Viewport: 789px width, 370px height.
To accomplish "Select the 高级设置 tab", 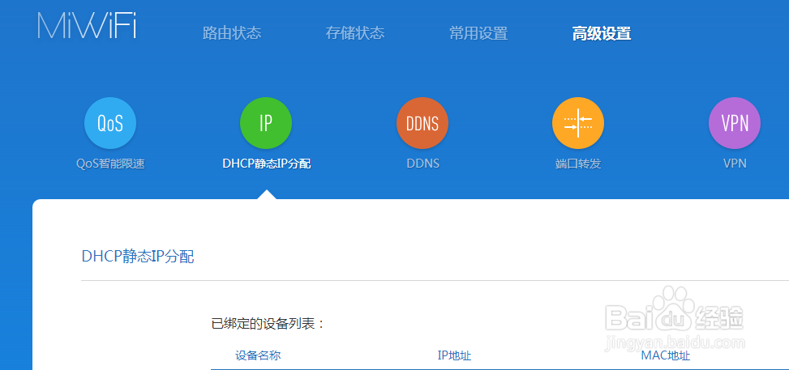I will point(602,34).
